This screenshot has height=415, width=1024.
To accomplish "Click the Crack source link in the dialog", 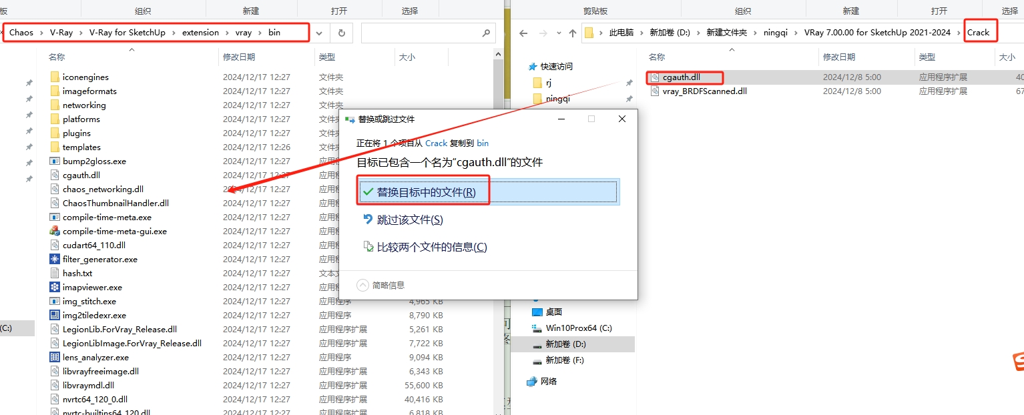I will click(436, 143).
